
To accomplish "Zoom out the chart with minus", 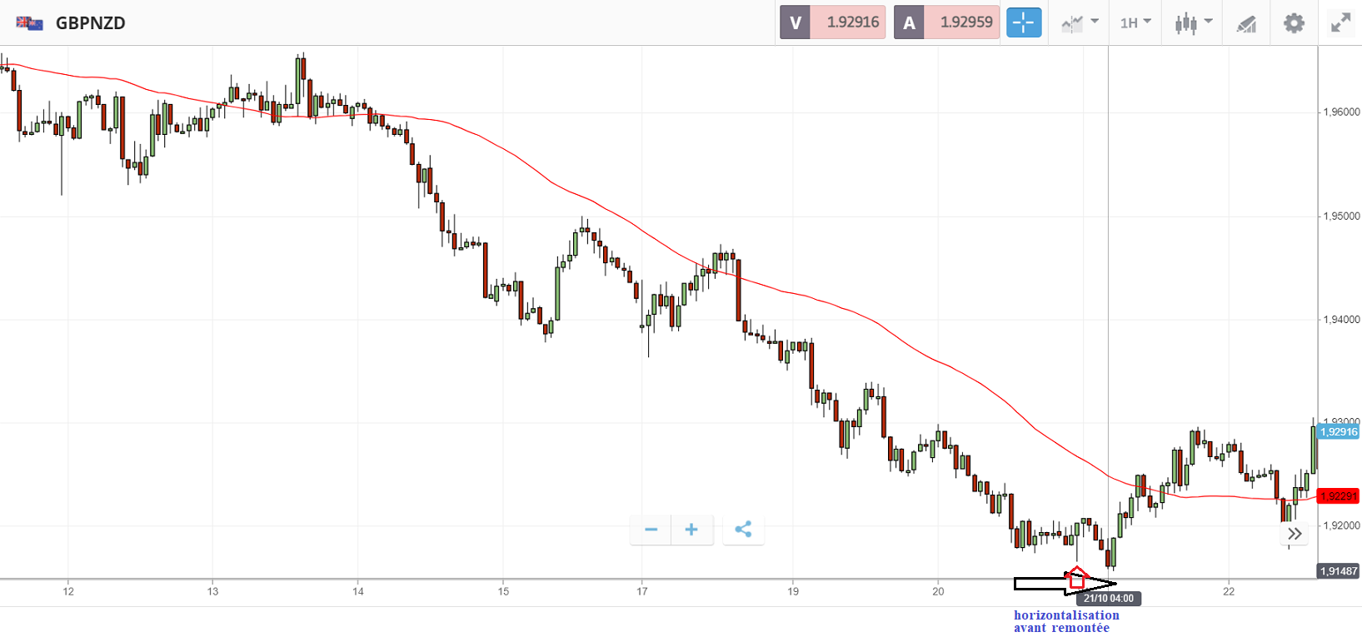I will [x=651, y=530].
